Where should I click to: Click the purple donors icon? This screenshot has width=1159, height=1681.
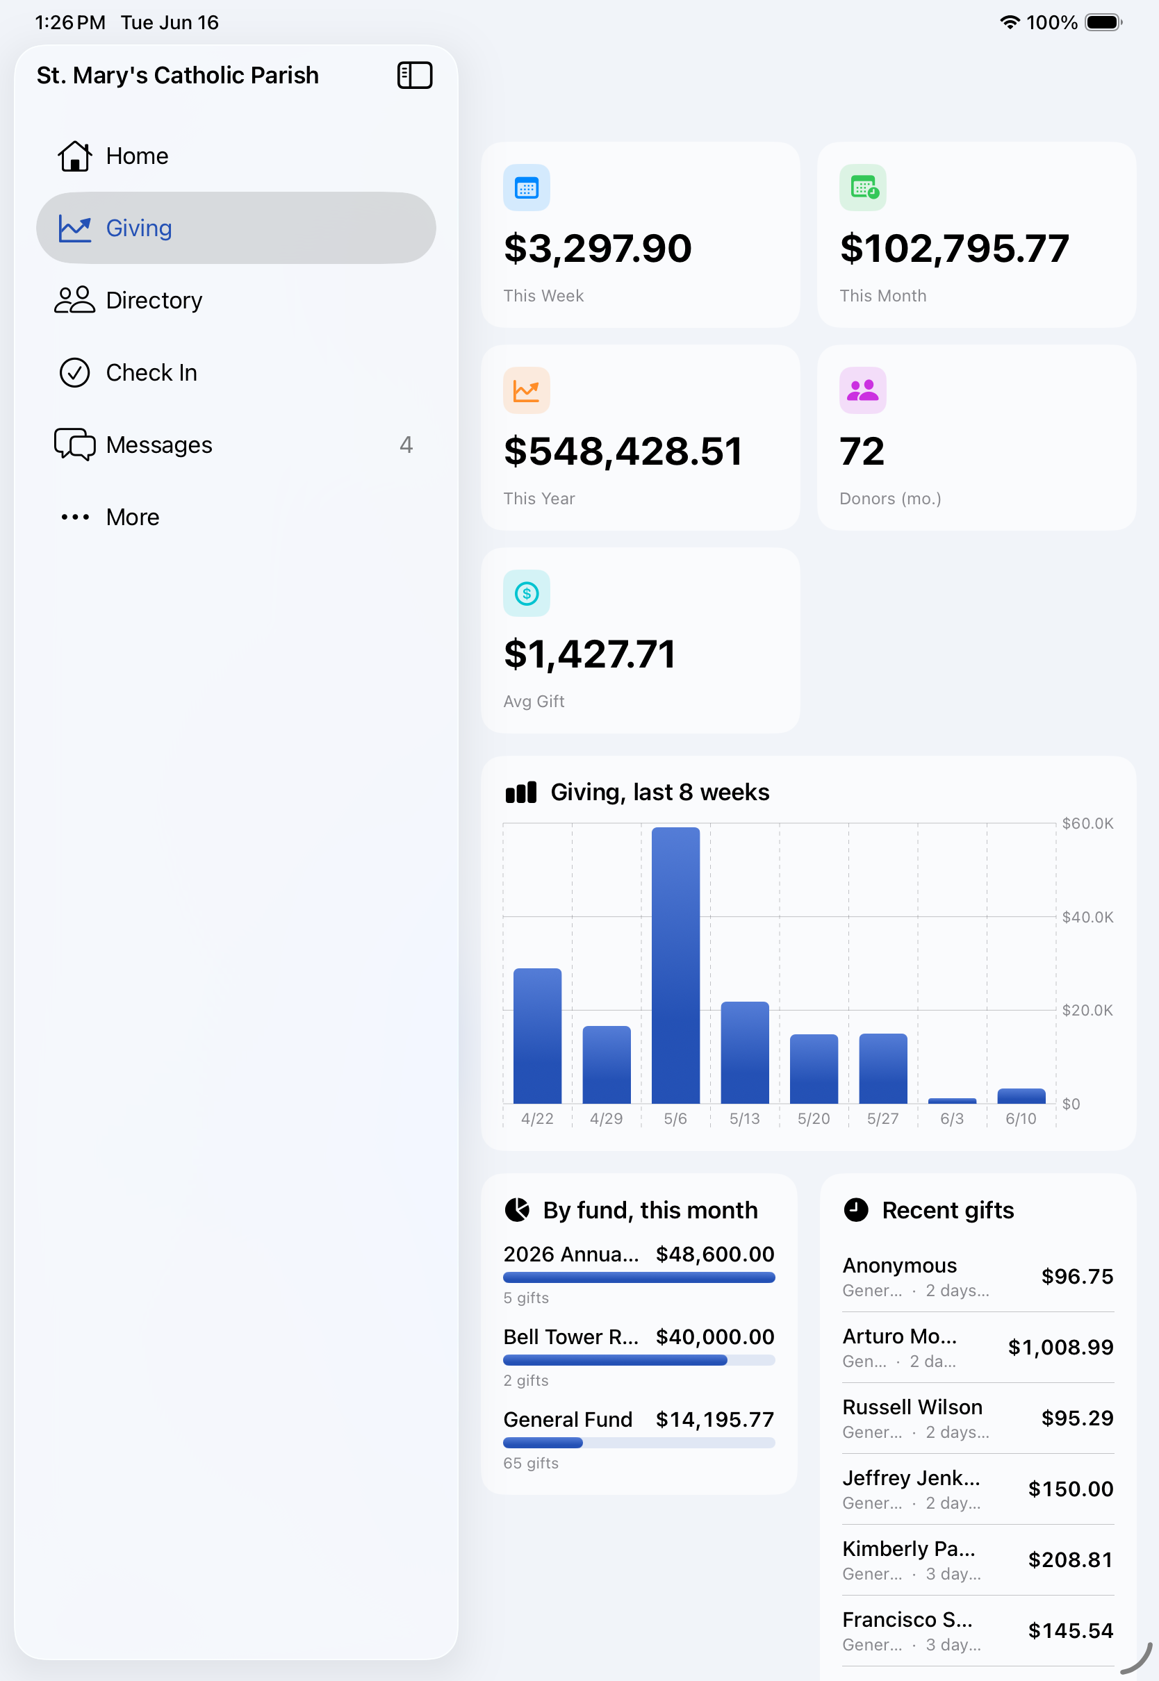tap(863, 390)
